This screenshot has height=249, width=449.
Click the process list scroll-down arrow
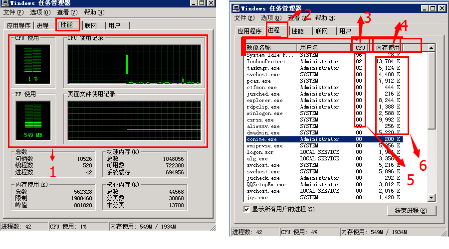431,198
